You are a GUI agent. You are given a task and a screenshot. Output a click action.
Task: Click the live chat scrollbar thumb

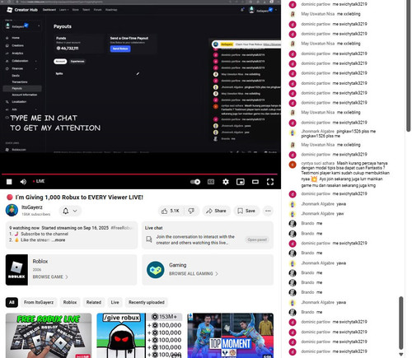401,323
